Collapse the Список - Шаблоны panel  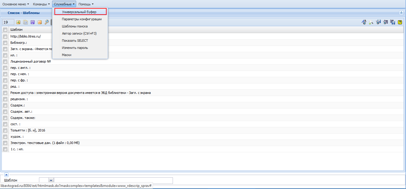[401, 13]
